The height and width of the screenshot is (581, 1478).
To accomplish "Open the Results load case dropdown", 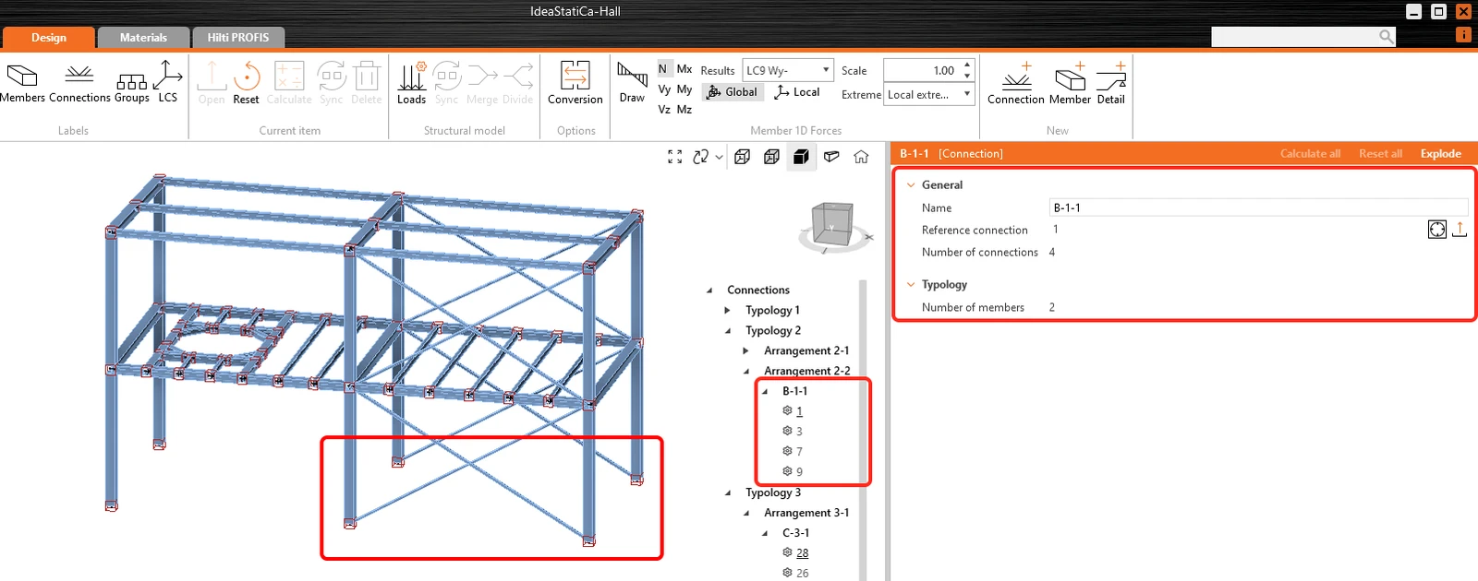I will coord(788,70).
